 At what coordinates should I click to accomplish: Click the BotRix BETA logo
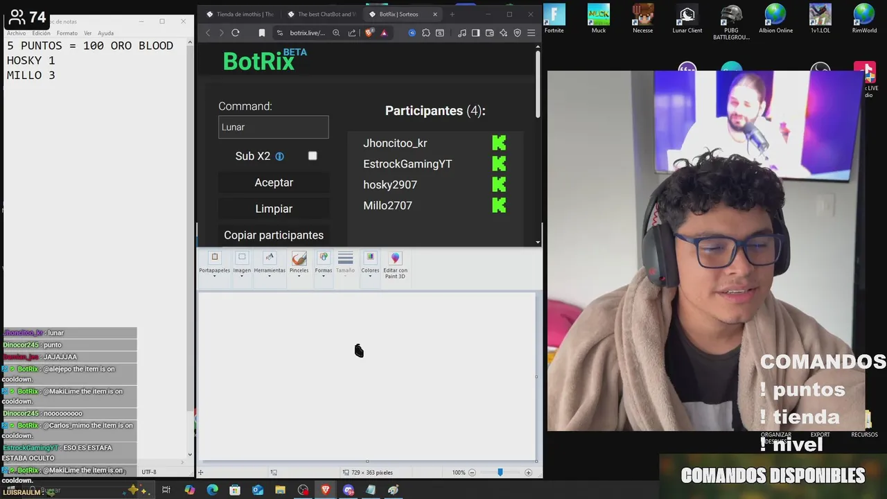(x=265, y=60)
